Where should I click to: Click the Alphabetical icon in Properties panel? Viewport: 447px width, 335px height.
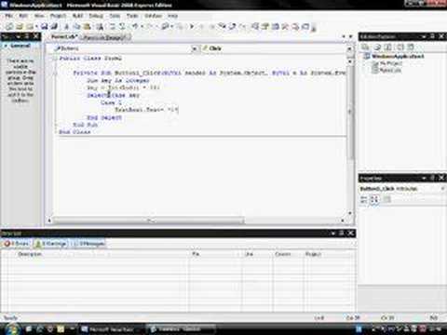[374, 199]
